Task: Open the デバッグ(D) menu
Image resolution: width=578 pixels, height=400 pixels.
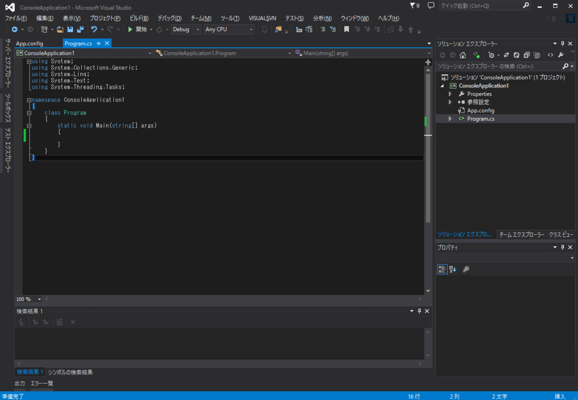Action: click(x=169, y=18)
